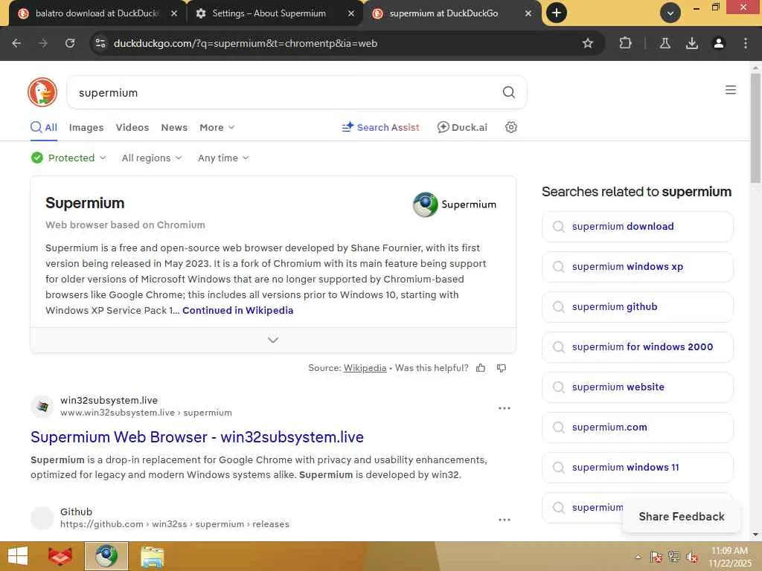Open the Windows Start button
Viewport: 762px width, 571px height.
pos(18,556)
